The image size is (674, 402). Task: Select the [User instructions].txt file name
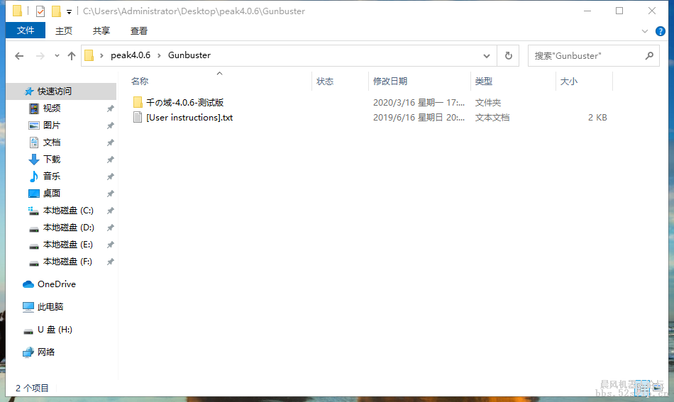(189, 117)
